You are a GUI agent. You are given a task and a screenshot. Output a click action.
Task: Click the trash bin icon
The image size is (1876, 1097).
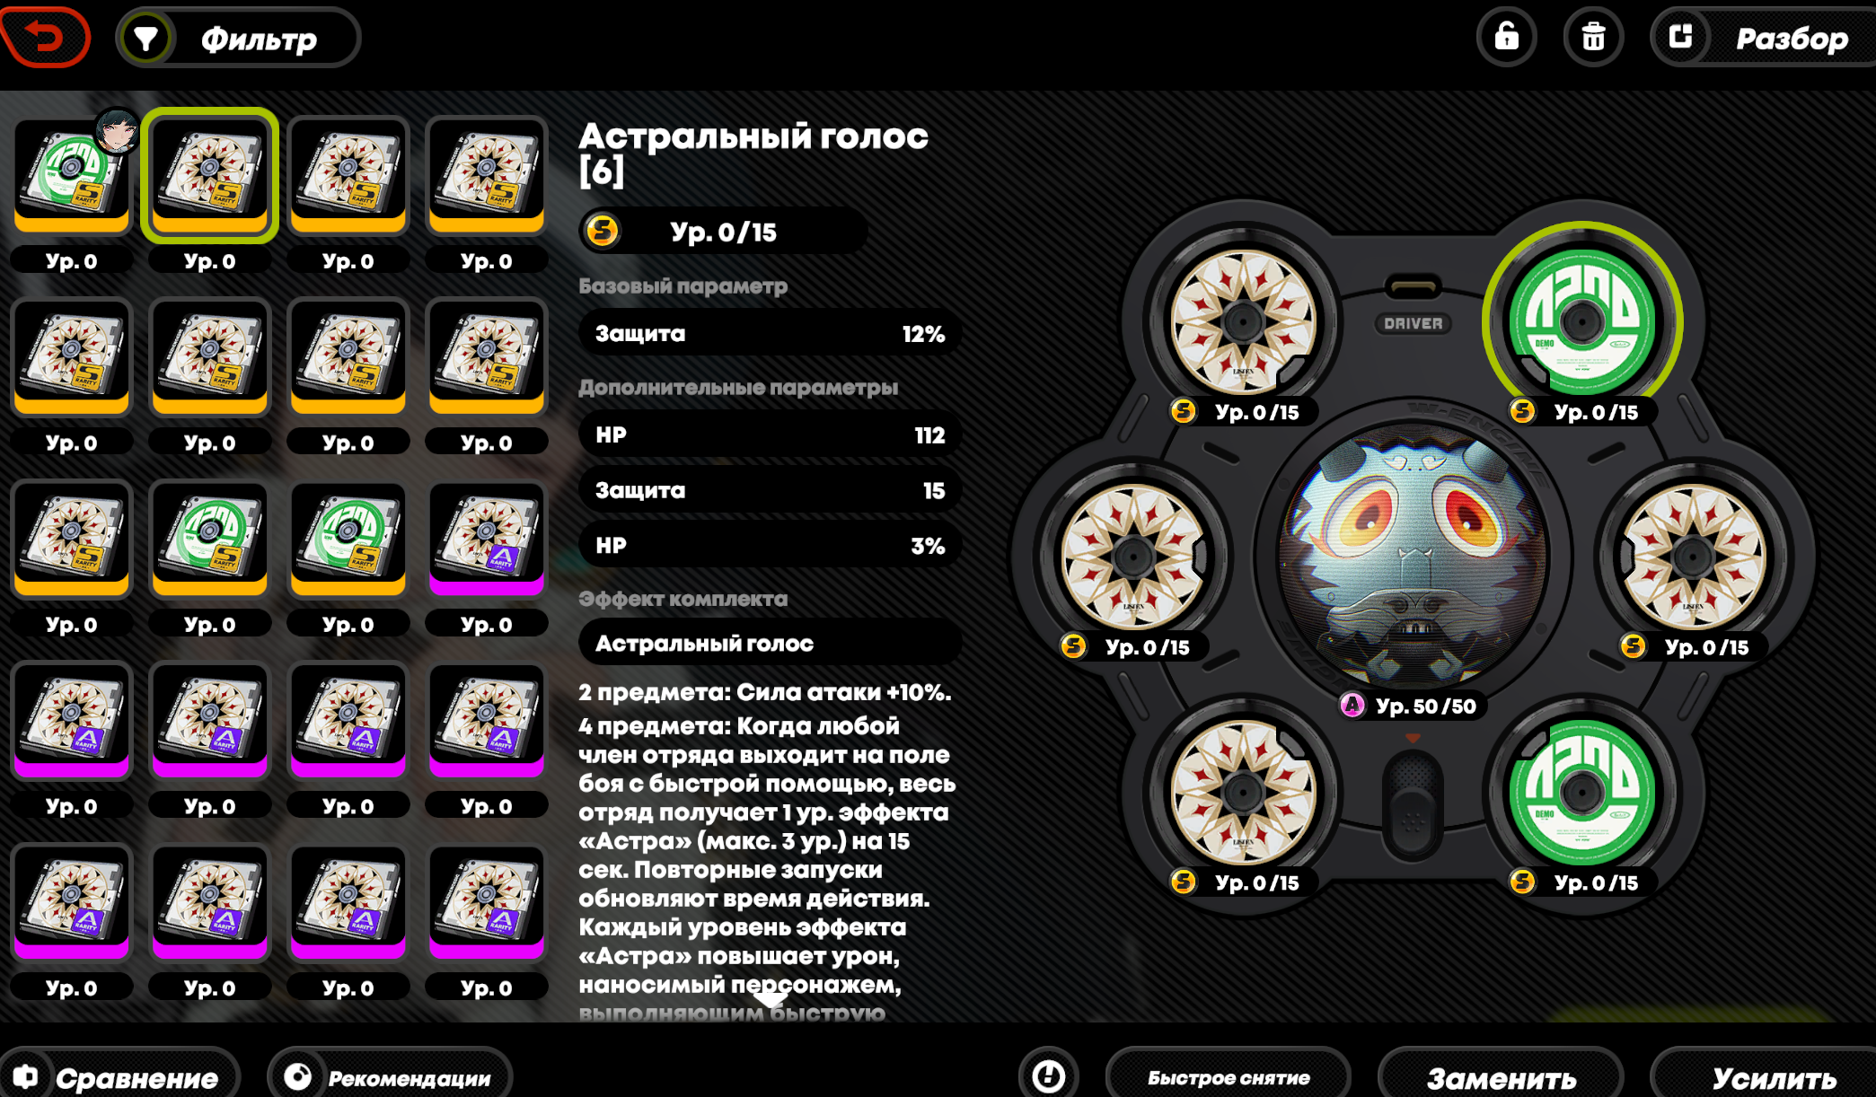click(x=1593, y=37)
